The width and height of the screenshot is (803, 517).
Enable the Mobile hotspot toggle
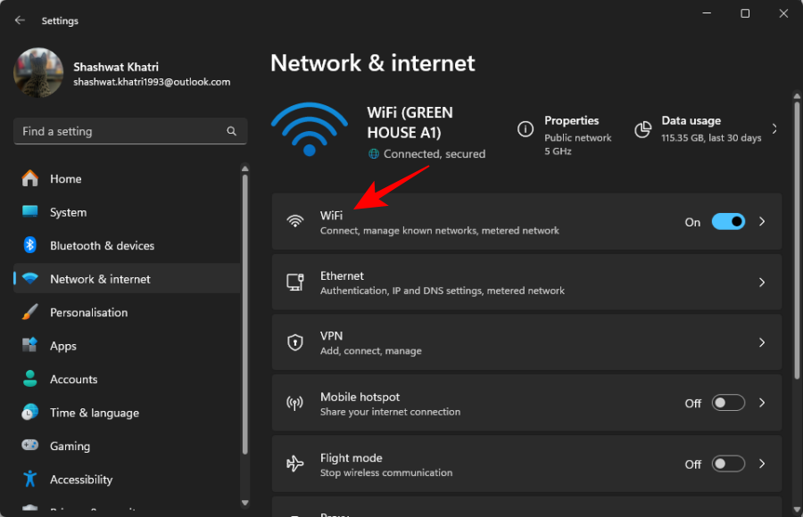tap(728, 403)
